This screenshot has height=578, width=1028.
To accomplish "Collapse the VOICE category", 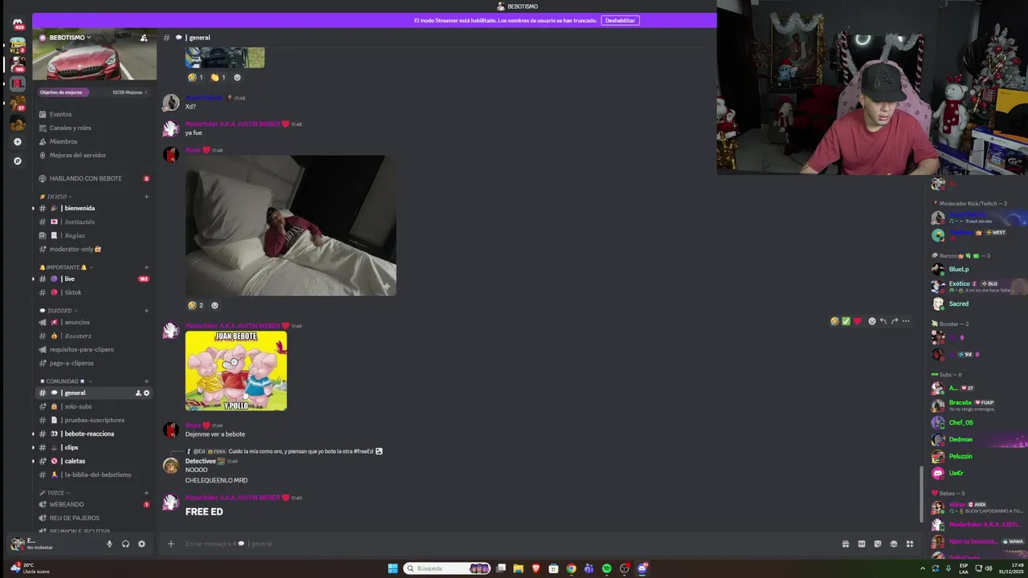I will (55, 493).
